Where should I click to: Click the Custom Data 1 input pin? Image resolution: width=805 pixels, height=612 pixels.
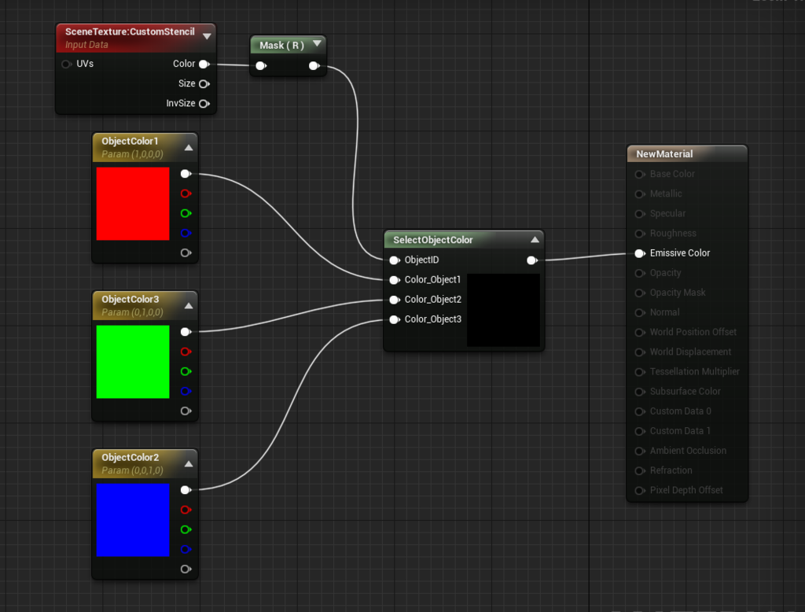click(x=640, y=432)
